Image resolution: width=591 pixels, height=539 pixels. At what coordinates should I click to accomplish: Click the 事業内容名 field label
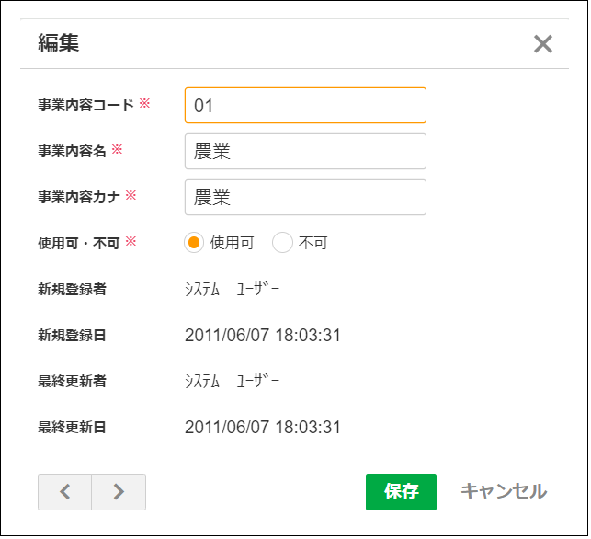tap(72, 151)
